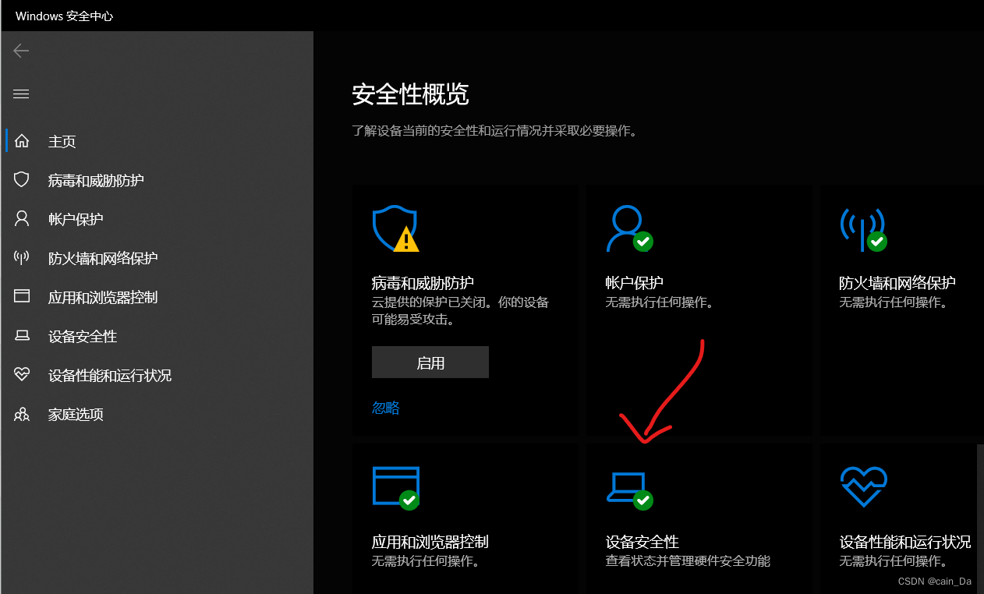The height and width of the screenshot is (594, 984).
Task: Click the back arrow in the sidebar
Action: point(21,51)
